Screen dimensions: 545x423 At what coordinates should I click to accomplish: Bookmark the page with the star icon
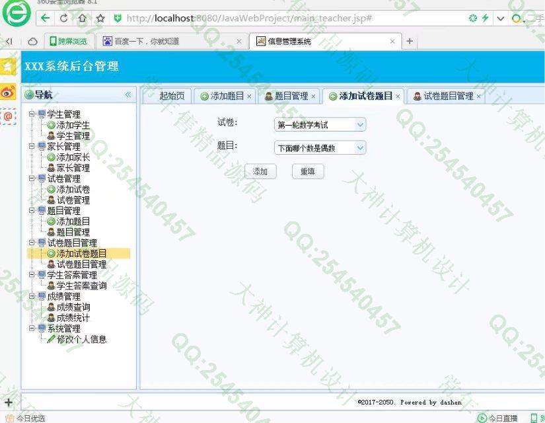click(x=100, y=18)
